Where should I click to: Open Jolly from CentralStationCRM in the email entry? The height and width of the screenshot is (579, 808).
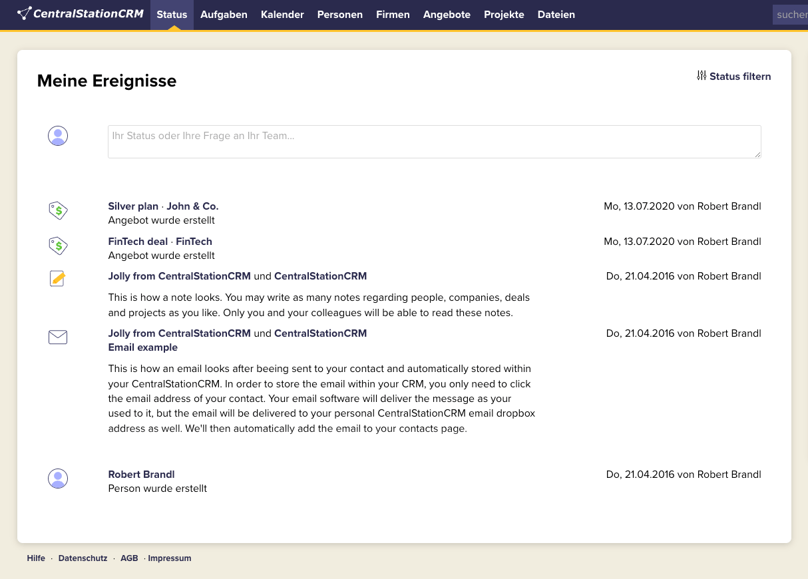[180, 333]
